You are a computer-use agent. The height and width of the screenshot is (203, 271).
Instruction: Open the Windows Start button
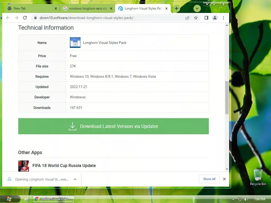(9, 199)
